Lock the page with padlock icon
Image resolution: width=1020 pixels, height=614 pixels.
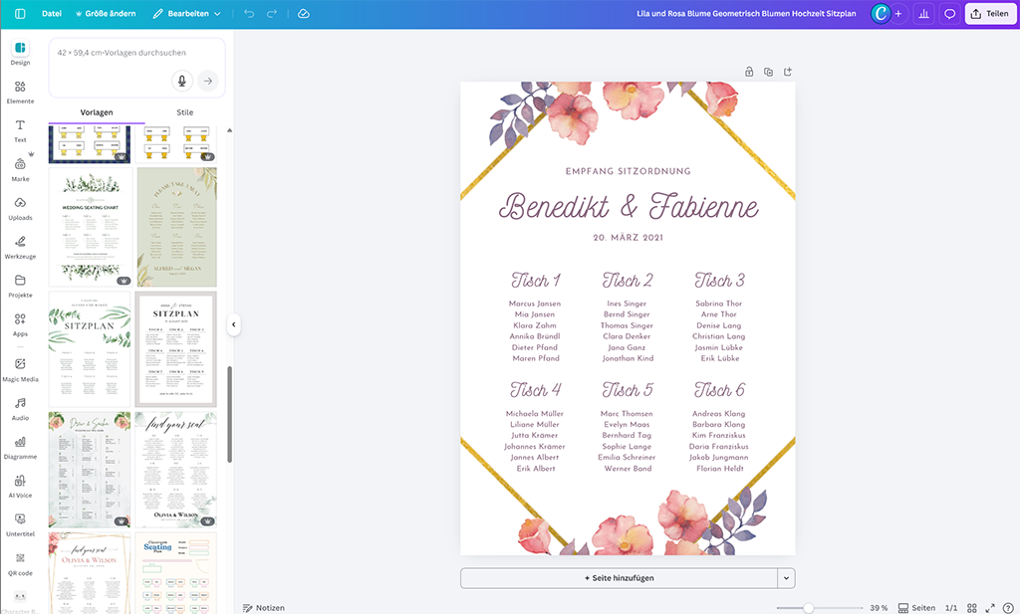pos(749,72)
